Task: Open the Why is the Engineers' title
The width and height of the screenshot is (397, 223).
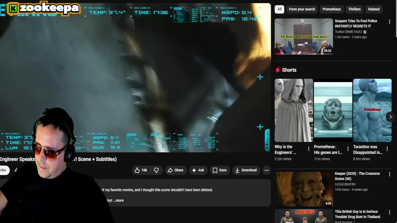Action: (x=285, y=150)
